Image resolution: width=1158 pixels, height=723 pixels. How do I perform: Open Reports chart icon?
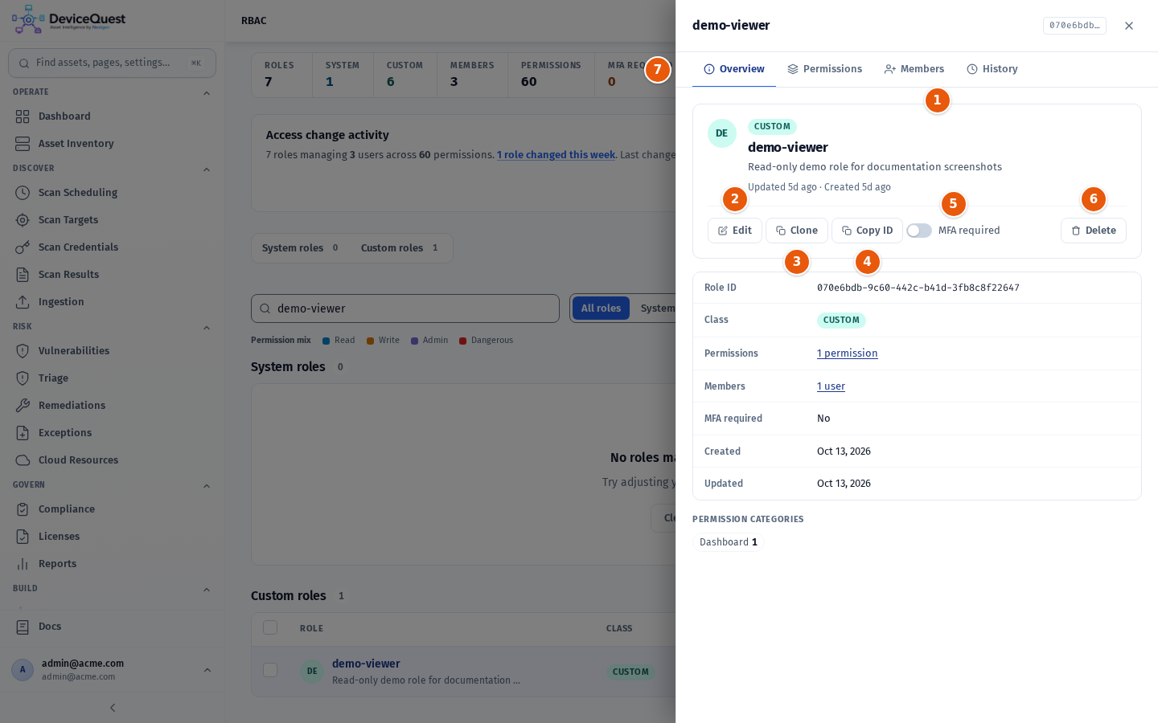coord(23,564)
